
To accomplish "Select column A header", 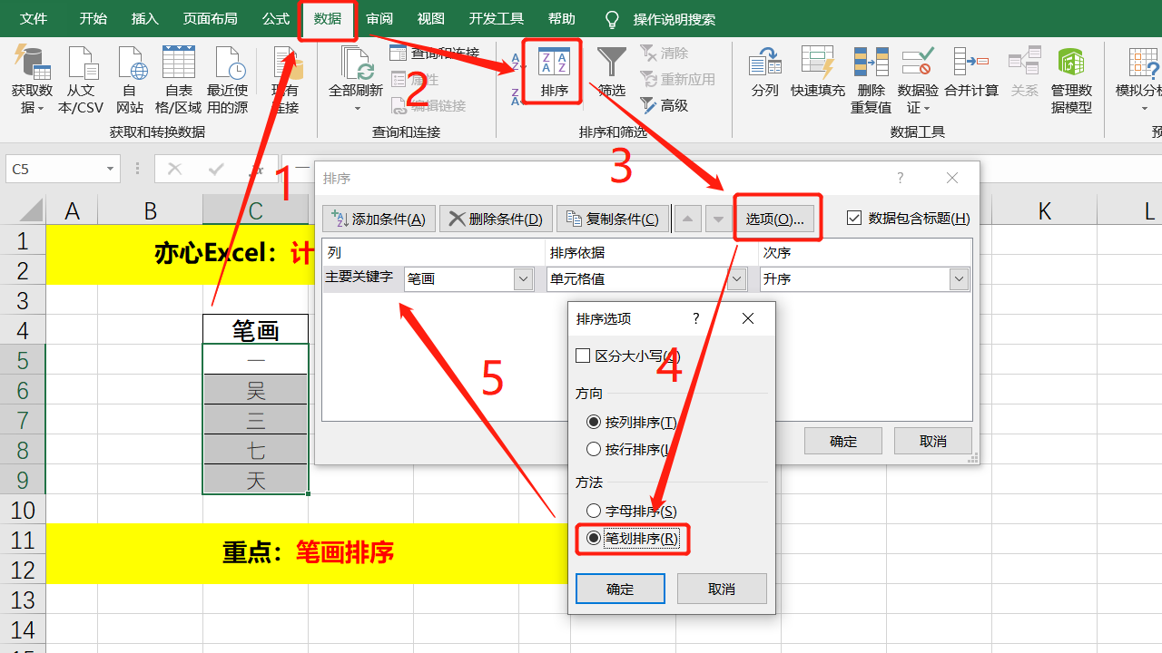I will (72, 211).
